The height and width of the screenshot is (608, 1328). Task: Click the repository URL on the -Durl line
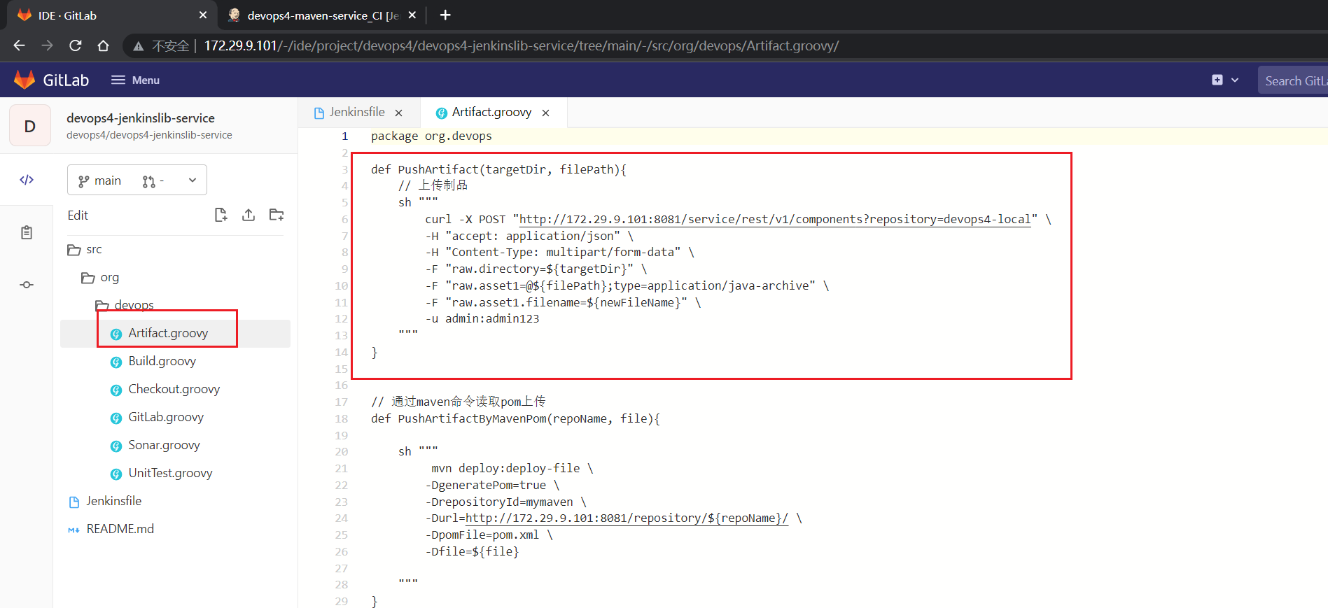[627, 518]
